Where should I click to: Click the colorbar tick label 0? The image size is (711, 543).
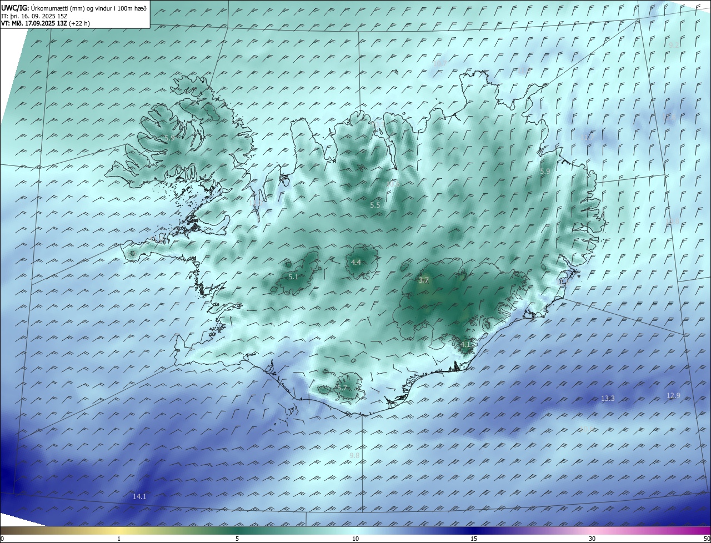2,539
